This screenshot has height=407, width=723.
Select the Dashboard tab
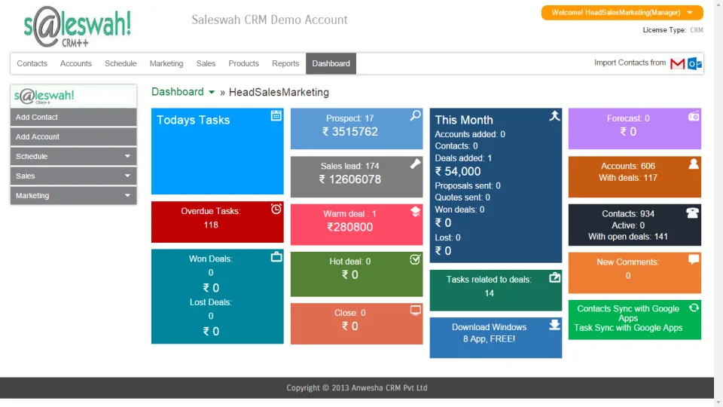331,63
